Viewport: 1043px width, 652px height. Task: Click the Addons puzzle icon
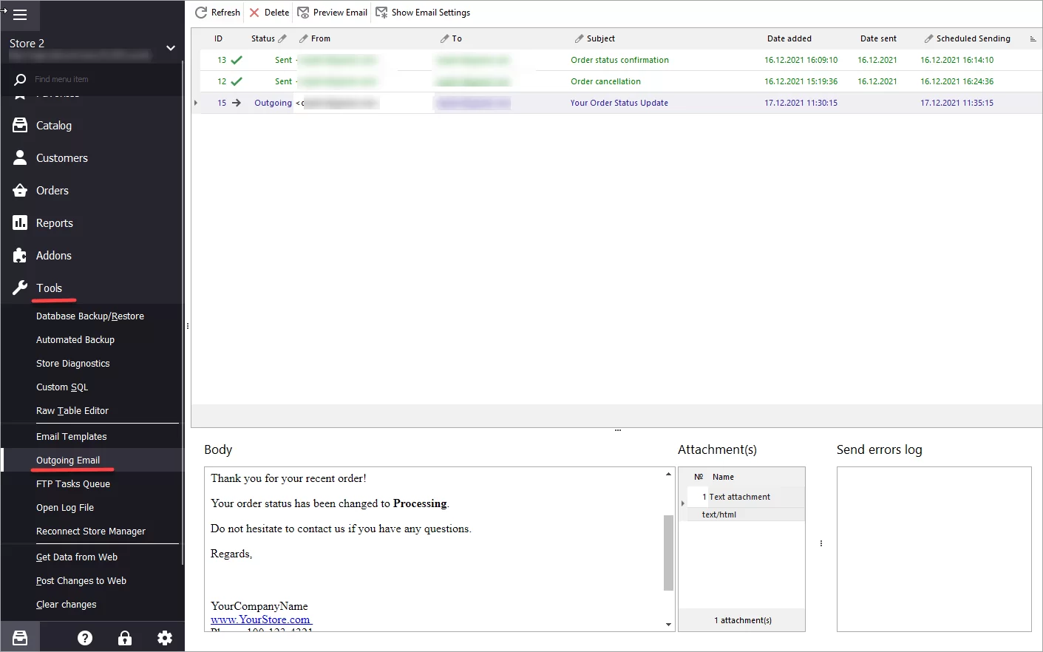click(x=21, y=255)
